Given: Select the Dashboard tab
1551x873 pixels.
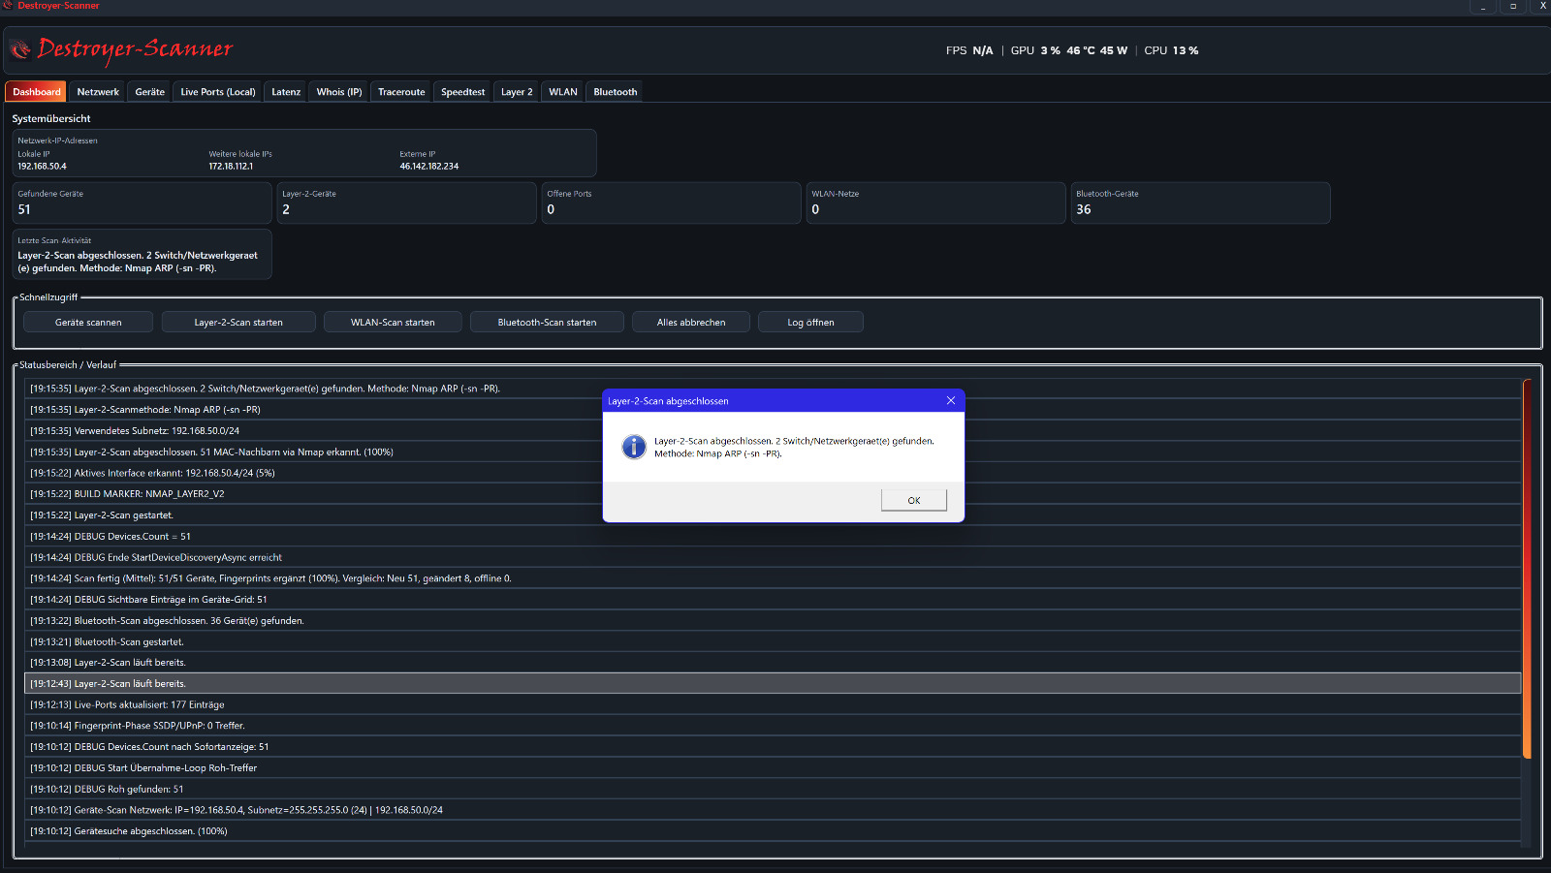Looking at the screenshot, I should (x=37, y=92).
